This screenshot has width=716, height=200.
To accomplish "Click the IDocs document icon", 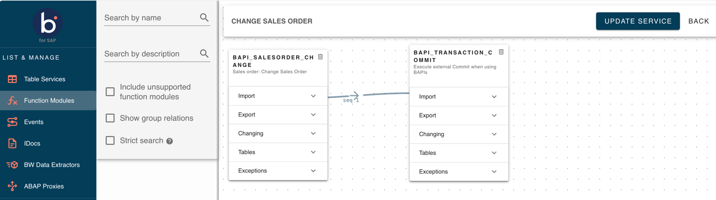I will (x=13, y=143).
